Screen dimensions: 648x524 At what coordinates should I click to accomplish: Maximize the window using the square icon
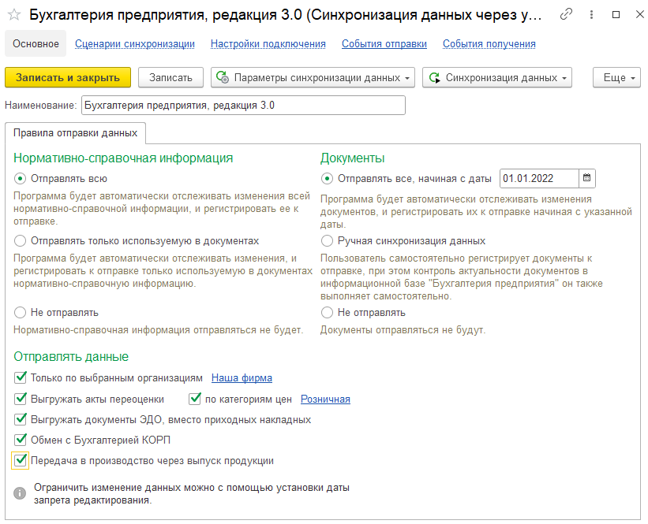[616, 15]
